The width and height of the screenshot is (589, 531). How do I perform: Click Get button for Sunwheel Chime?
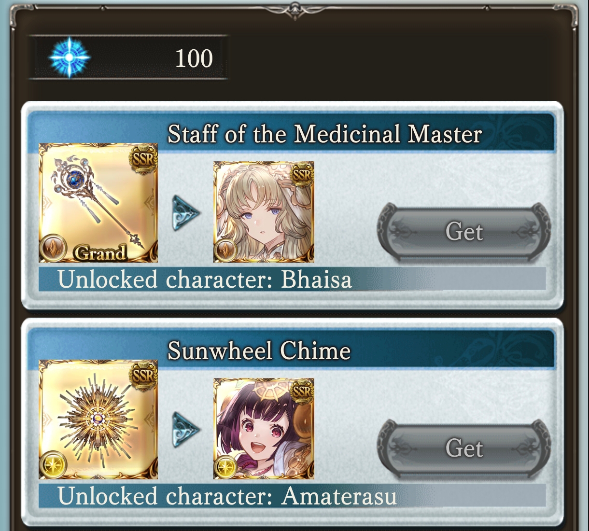point(464,448)
